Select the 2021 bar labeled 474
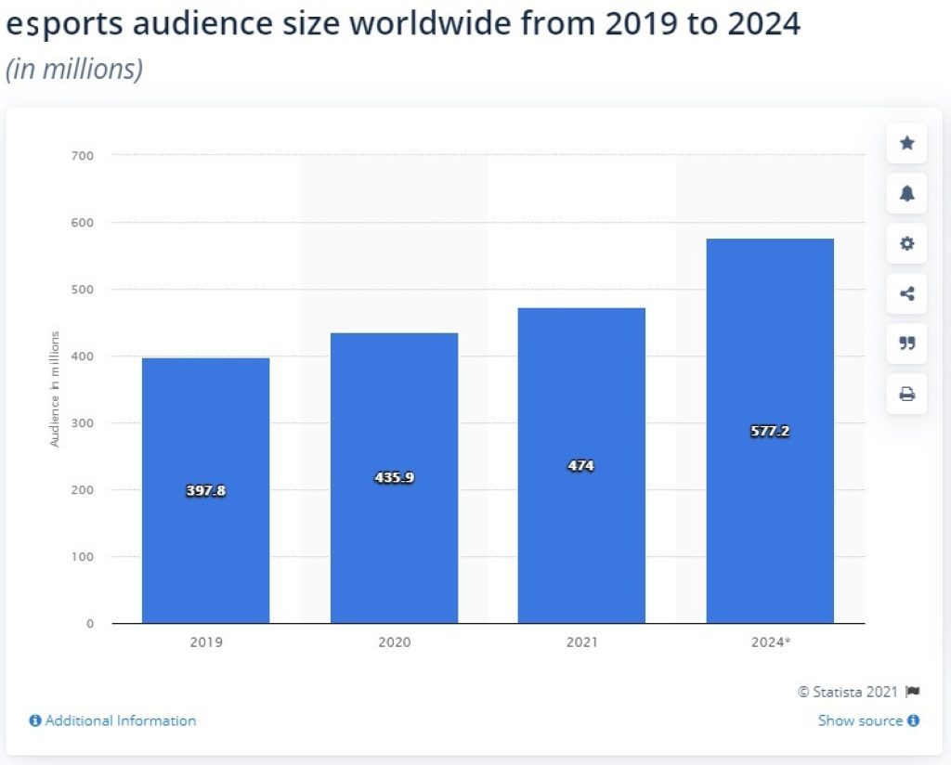 pyautogui.click(x=581, y=465)
